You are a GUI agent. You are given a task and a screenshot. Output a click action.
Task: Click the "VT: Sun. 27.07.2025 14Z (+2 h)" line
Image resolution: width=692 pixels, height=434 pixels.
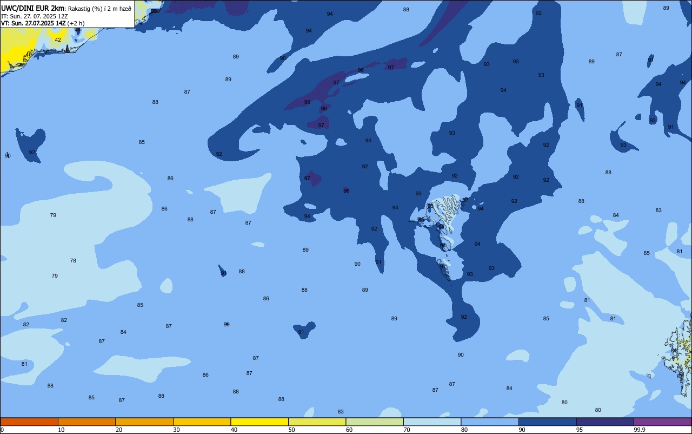(43, 23)
